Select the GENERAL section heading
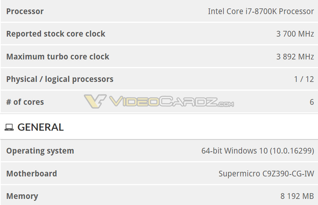 click(41, 127)
